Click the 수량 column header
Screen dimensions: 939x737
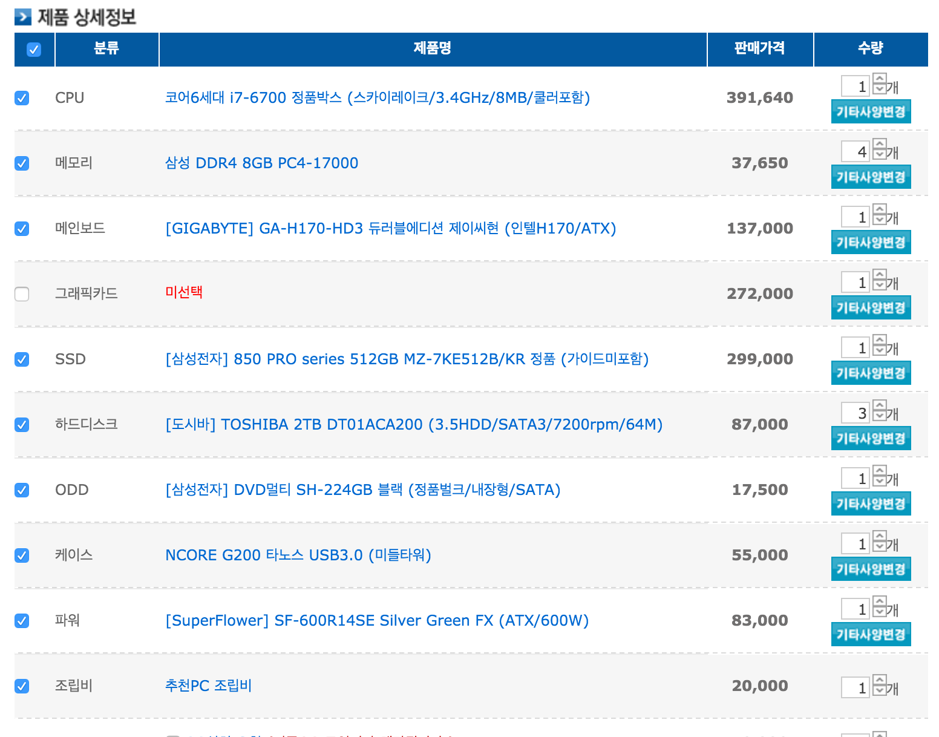pyautogui.click(x=871, y=48)
